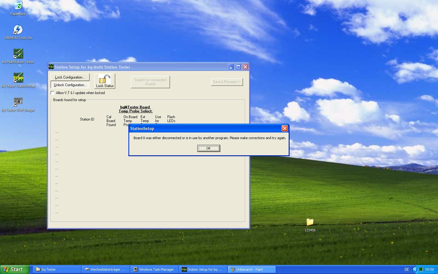Switch to Unbenannt - Paint taskbar window
Screen dimensions: 438x274
click(x=252, y=269)
